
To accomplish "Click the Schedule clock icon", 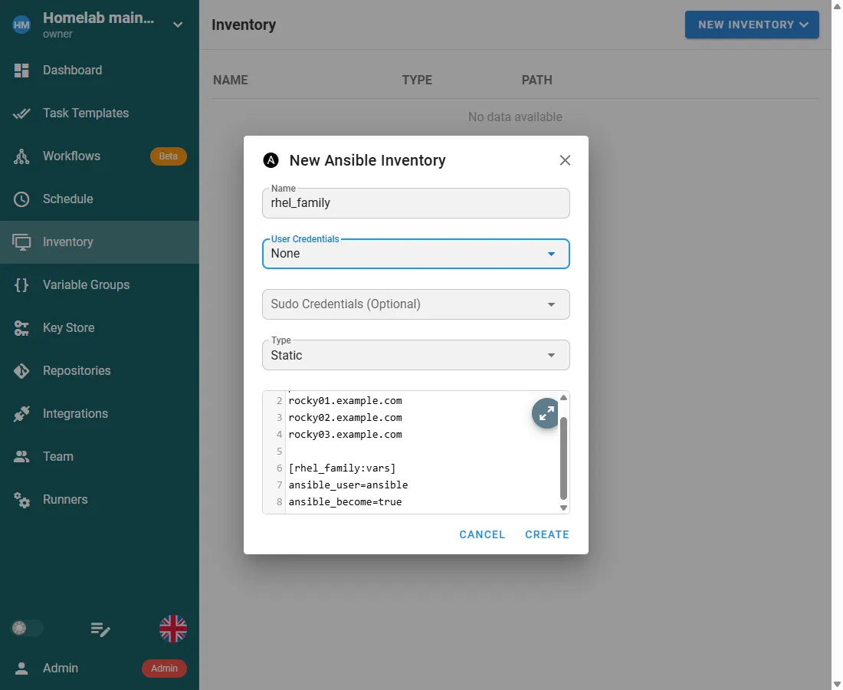I will (x=21, y=199).
